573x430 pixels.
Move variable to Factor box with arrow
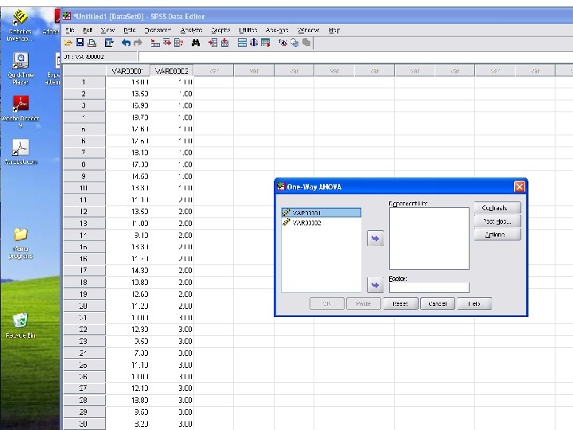tap(375, 285)
